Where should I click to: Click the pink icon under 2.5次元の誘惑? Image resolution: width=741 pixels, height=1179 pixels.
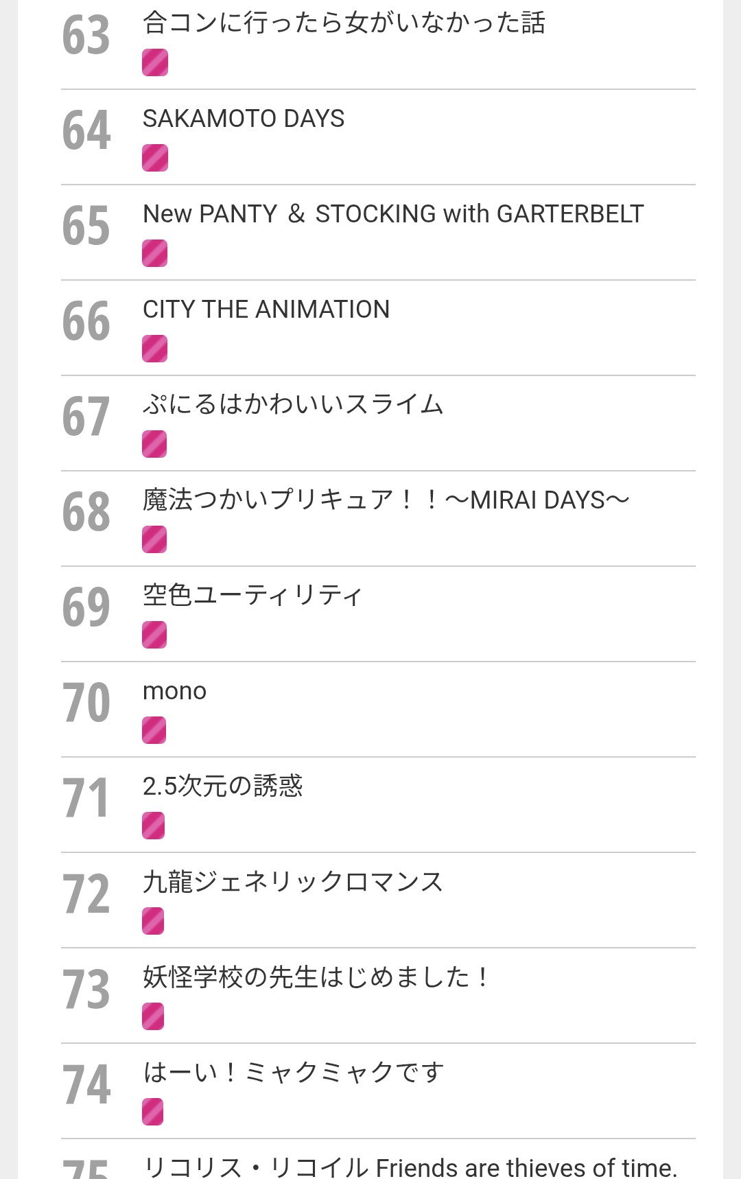154,826
